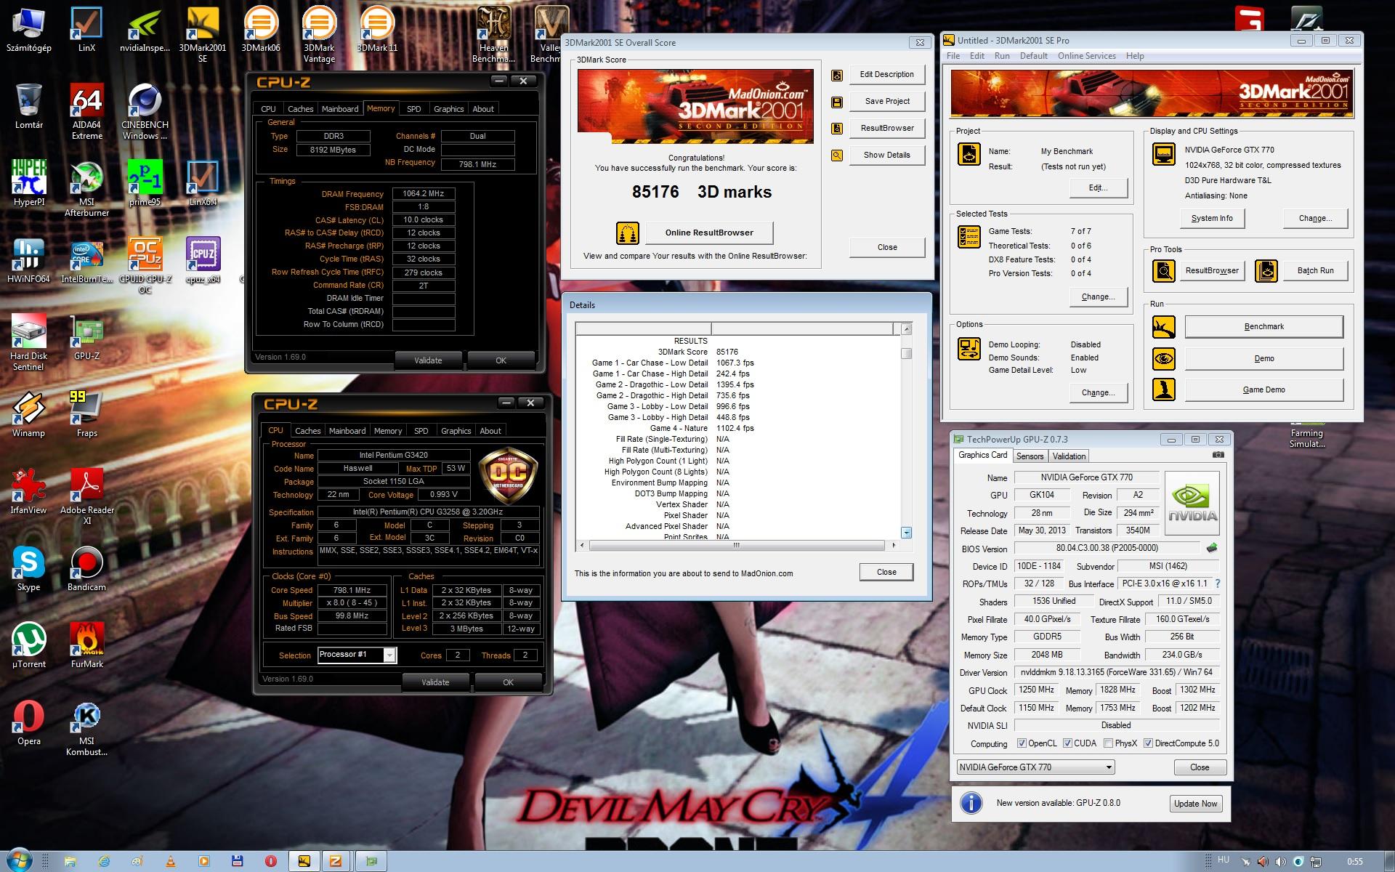Open the Opera icon in the taskbar
Screen dimensions: 1395x872
pyautogui.click(x=271, y=861)
